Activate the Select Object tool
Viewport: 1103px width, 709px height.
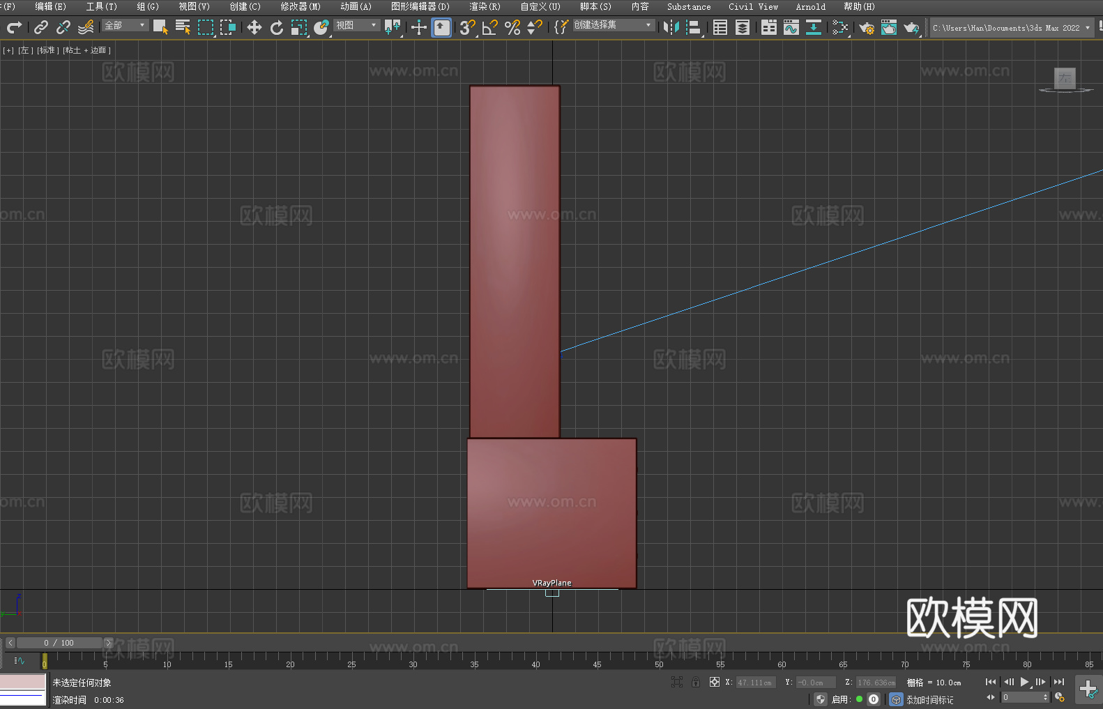tap(160, 27)
